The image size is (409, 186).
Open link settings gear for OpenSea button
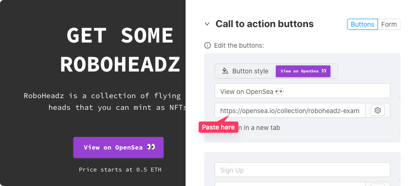click(x=377, y=110)
